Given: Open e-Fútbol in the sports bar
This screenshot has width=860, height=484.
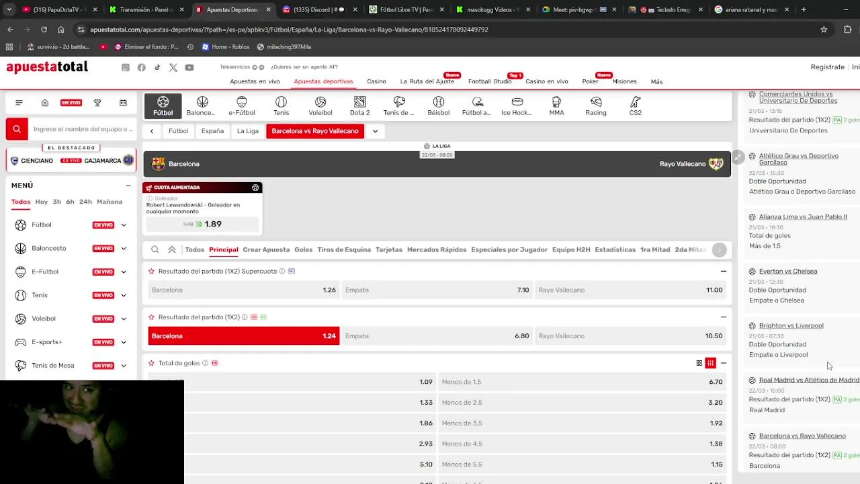Looking at the screenshot, I should coord(241,106).
